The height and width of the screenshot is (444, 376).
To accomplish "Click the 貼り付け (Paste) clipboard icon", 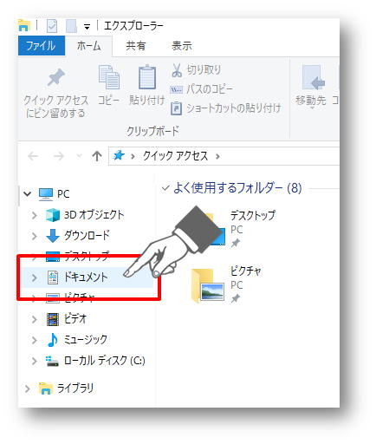I will tap(147, 85).
